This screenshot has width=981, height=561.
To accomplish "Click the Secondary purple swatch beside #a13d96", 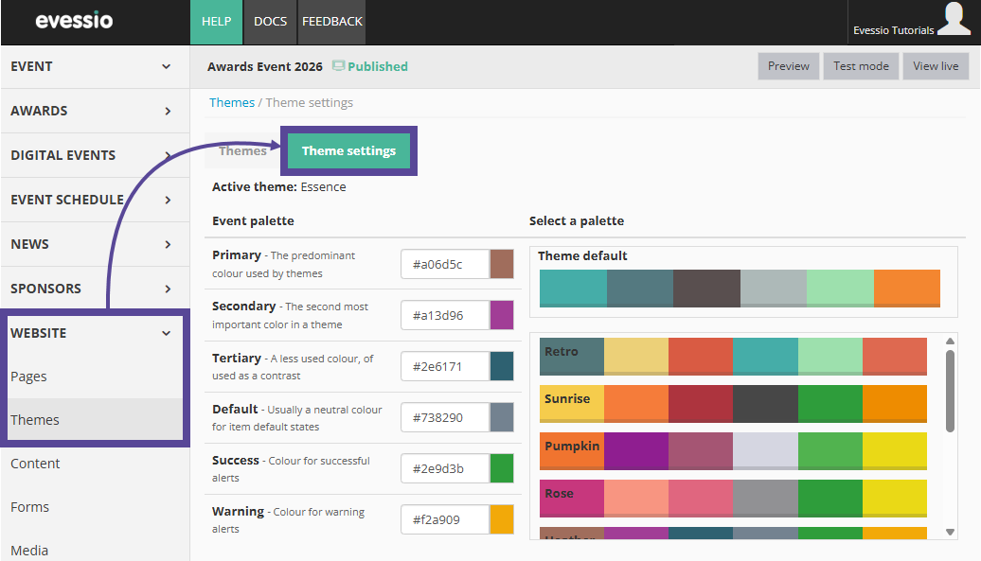I will pos(504,315).
